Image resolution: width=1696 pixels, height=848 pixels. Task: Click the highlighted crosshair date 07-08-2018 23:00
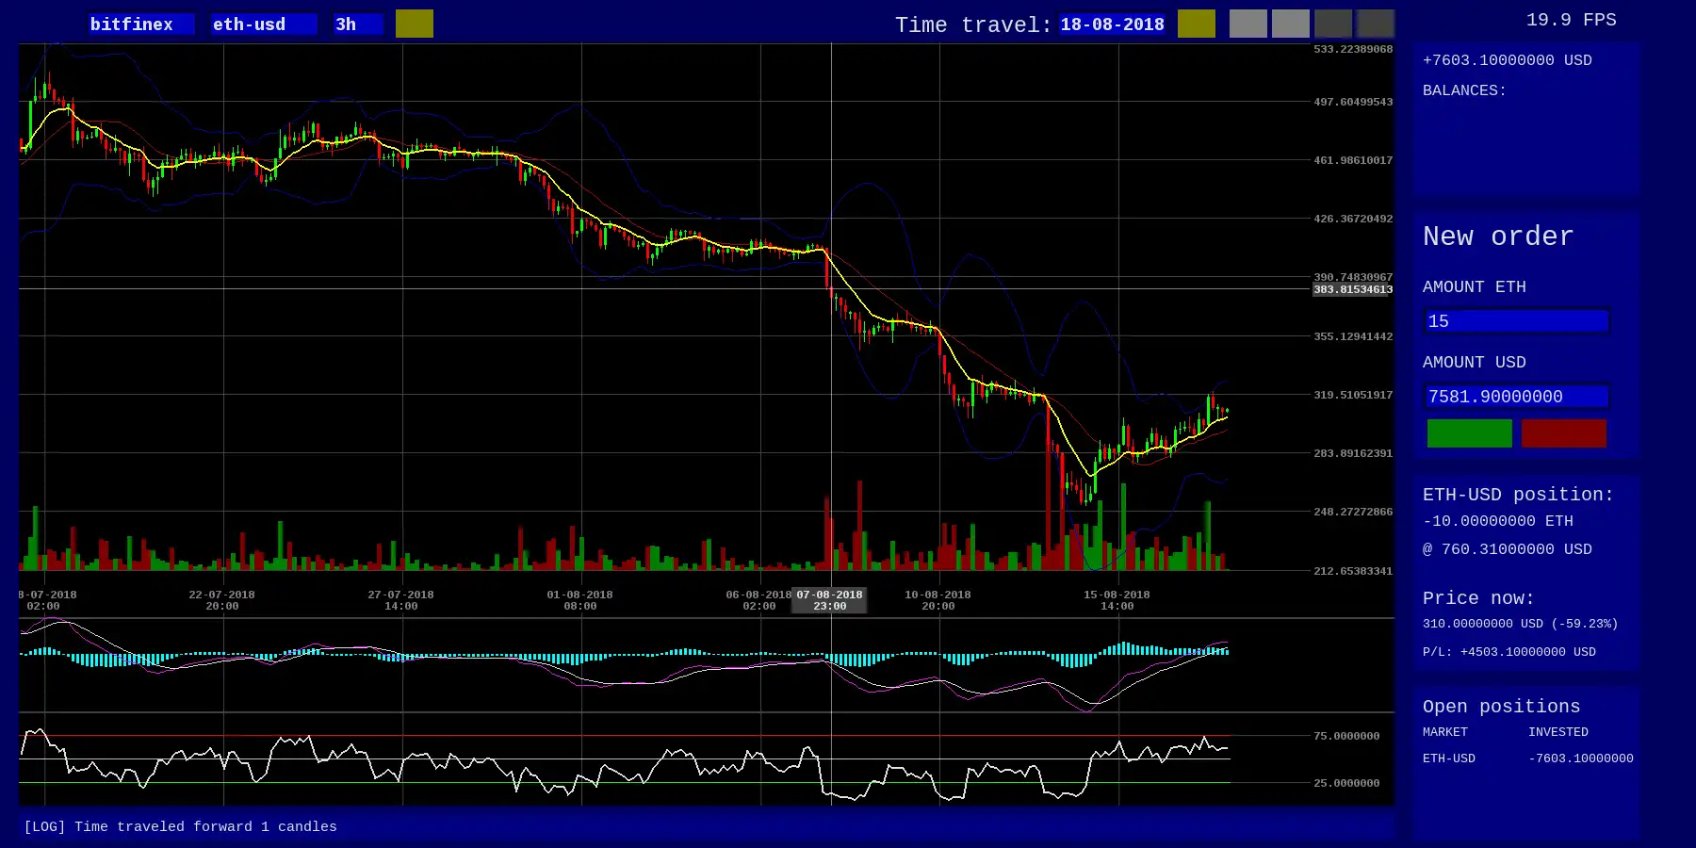coord(829,600)
